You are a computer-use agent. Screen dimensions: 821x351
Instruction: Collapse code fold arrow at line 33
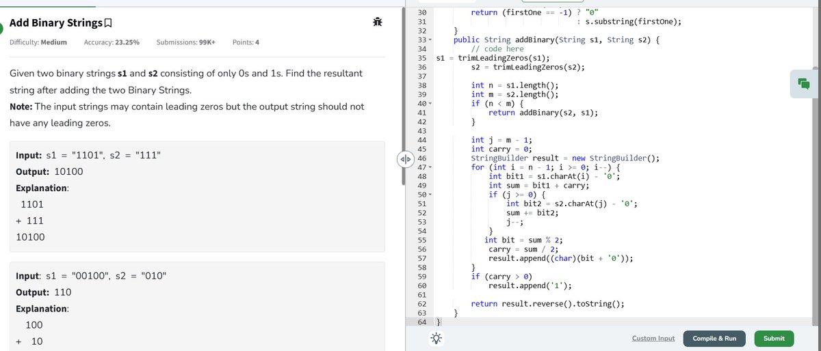(x=430, y=41)
